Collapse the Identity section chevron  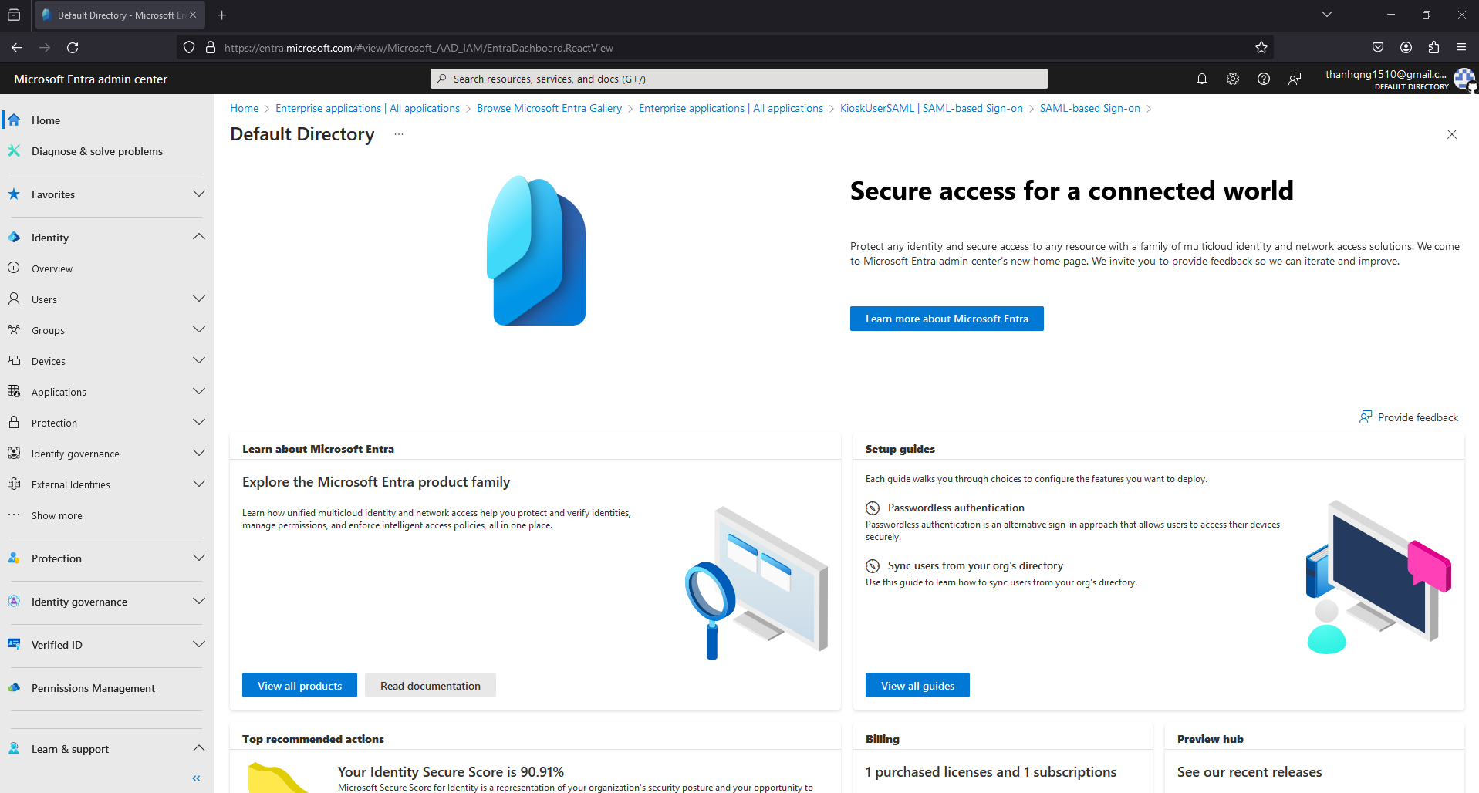click(x=199, y=237)
